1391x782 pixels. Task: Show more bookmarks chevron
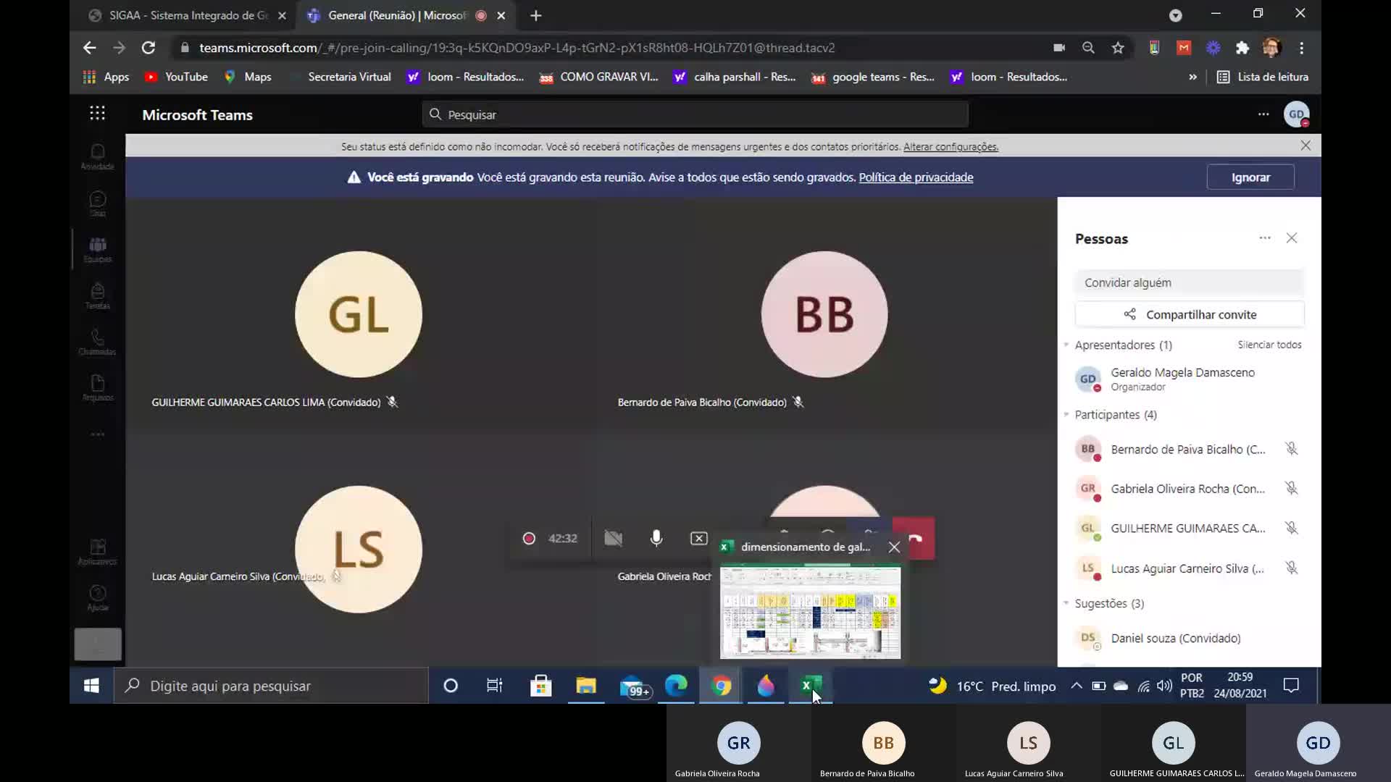(x=1192, y=77)
